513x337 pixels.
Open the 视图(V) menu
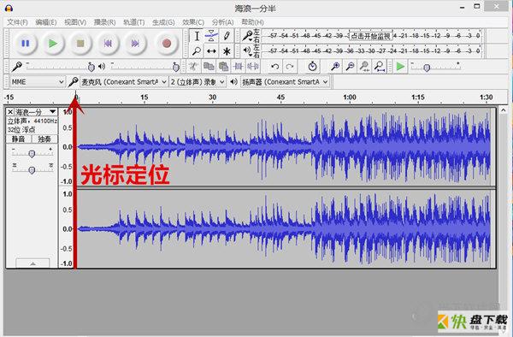tap(75, 22)
